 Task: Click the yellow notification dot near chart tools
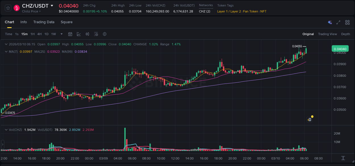click(x=312, y=116)
